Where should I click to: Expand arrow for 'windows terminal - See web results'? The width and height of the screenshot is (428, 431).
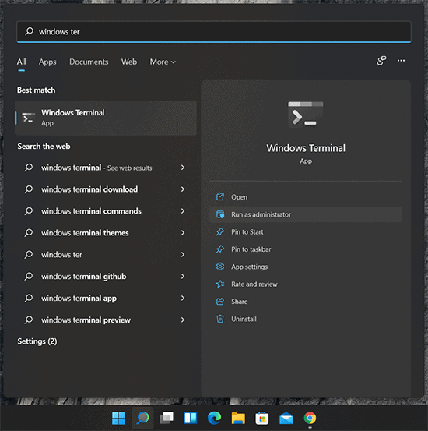point(183,168)
